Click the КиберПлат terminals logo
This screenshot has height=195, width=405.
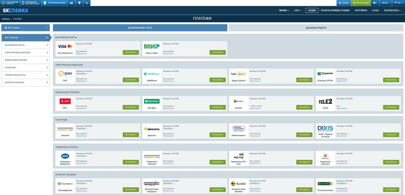pyautogui.click(x=65, y=156)
